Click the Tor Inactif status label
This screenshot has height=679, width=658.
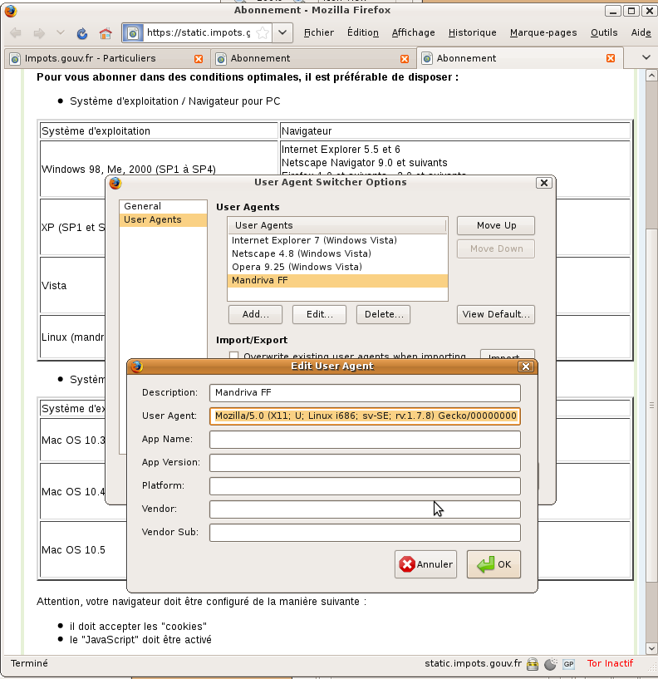coord(610,663)
